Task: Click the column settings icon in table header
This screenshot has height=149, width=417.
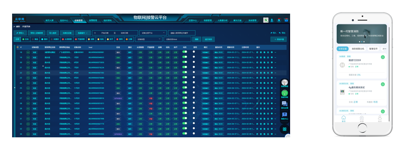Action: (x=18, y=47)
